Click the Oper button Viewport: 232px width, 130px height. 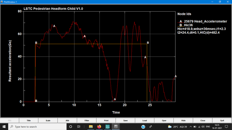tap(164, 120)
